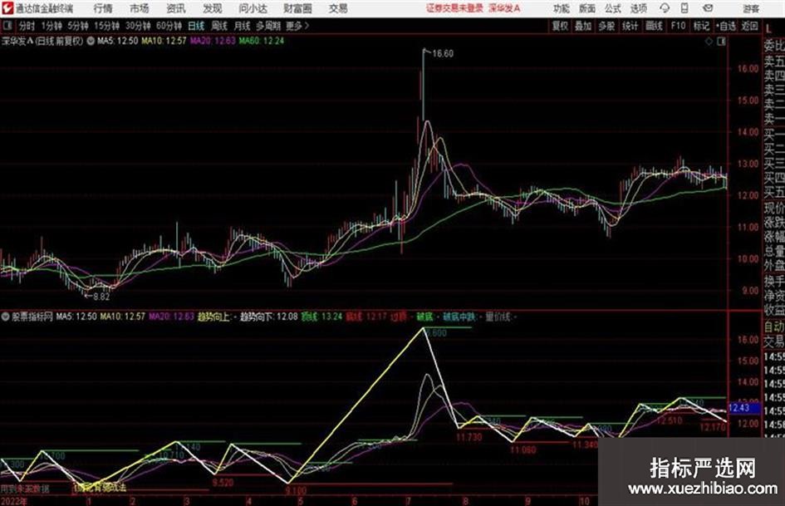Open the headset customer service icon
785x506 pixels.
(665, 8)
